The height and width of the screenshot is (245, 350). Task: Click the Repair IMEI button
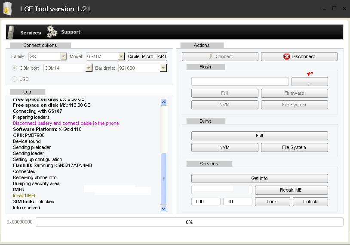pos(291,190)
